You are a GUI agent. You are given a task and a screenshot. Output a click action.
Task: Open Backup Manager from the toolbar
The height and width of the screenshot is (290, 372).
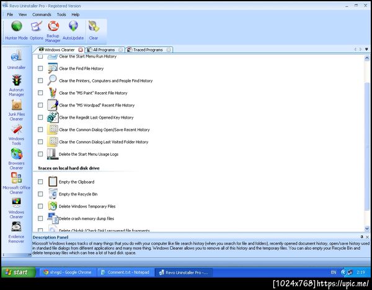[53, 31]
